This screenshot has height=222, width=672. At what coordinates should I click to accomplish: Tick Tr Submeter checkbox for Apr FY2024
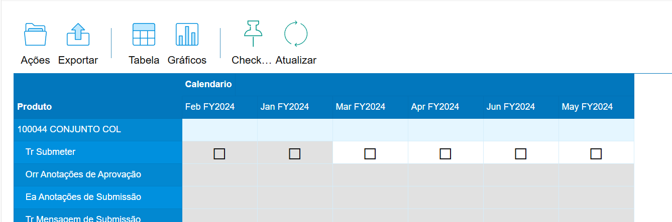tap(445, 154)
